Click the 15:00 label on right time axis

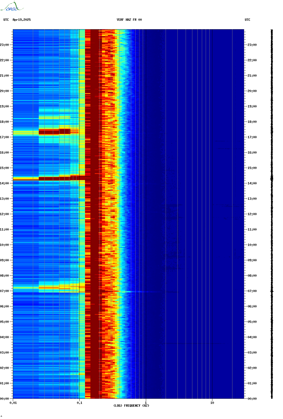click(252, 168)
